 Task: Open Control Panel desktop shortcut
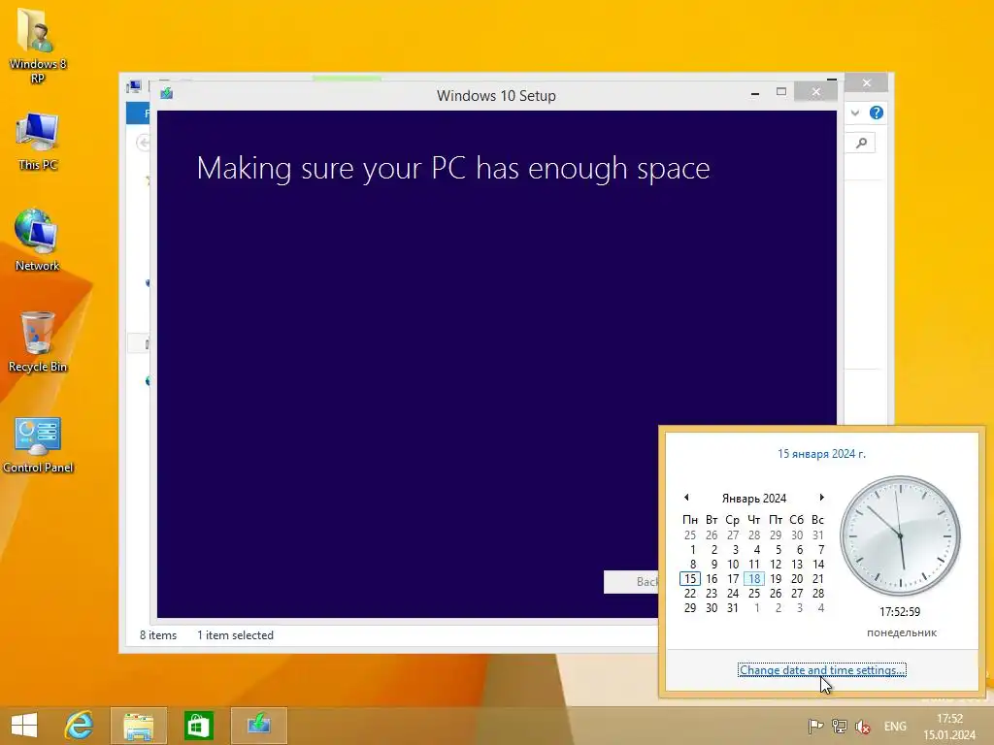[38, 444]
